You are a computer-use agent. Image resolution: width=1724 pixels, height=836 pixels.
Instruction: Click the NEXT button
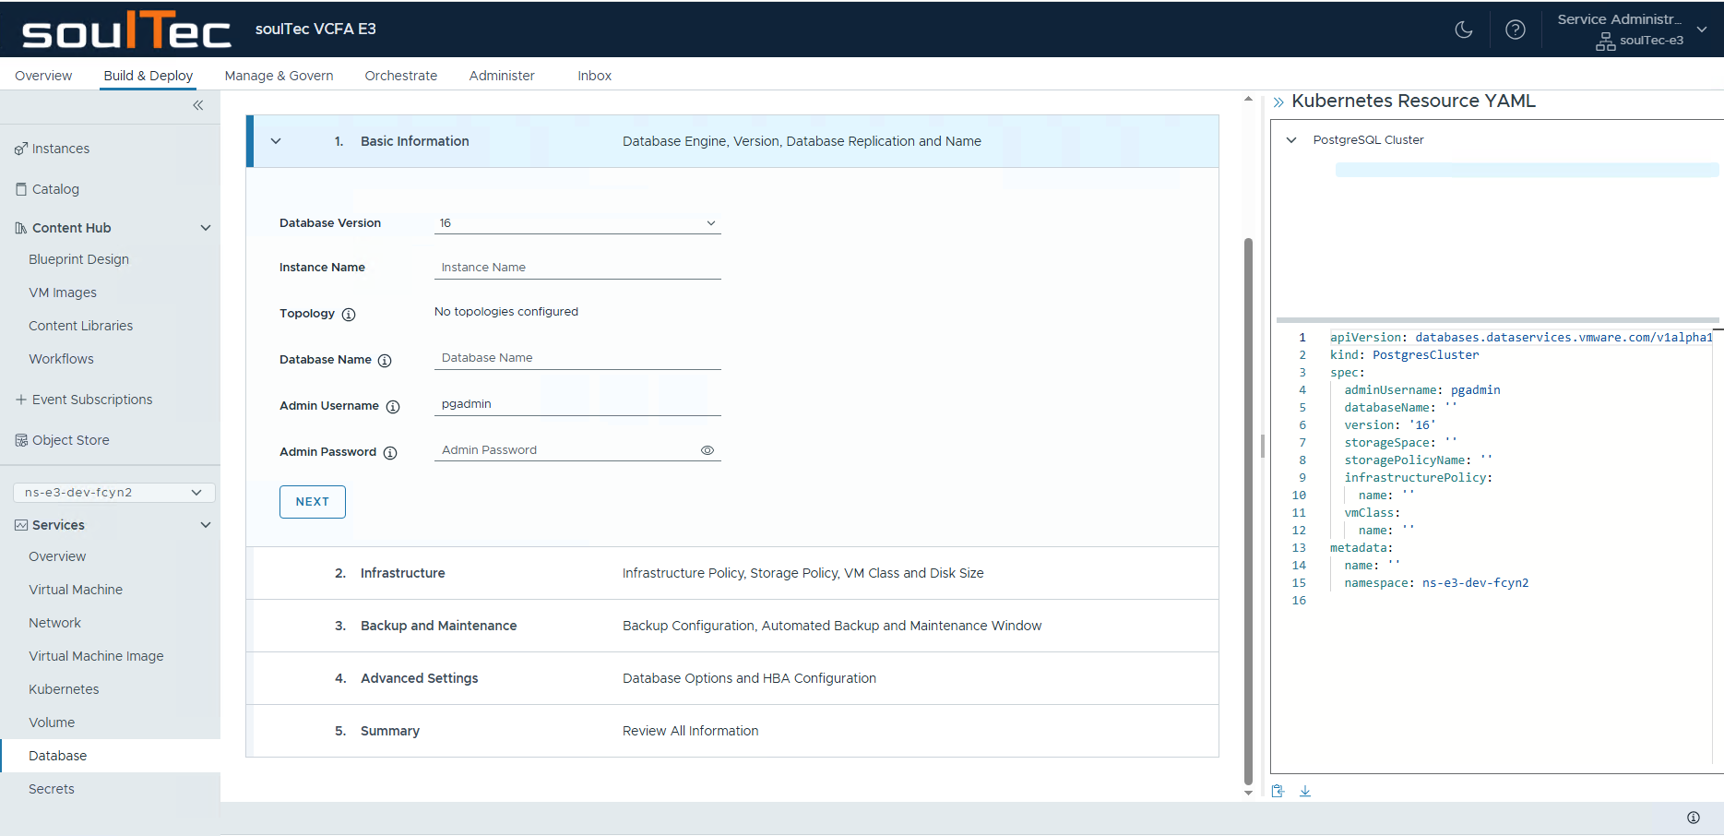tap(312, 502)
